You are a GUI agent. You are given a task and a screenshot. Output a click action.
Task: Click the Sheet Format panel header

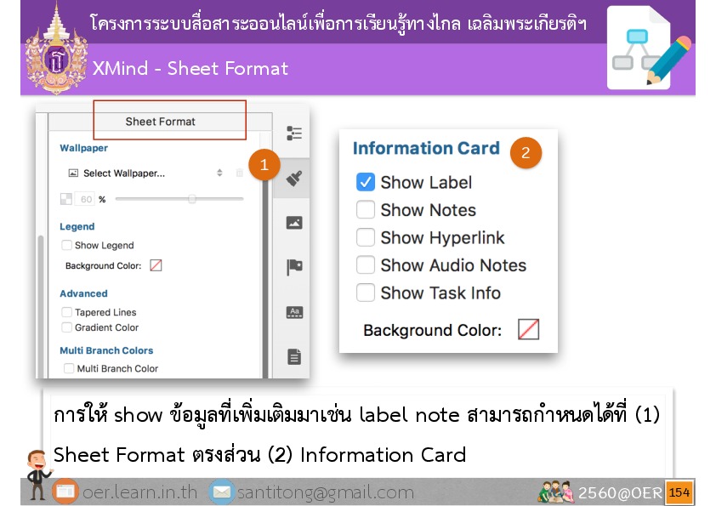(x=160, y=122)
